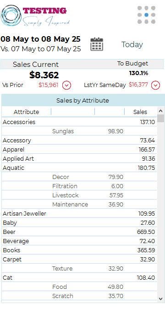Image resolution: width=165 pixels, height=309 pixels.
Task: Expand the LstYr SameDay red chevron circle
Action: tap(155, 85)
